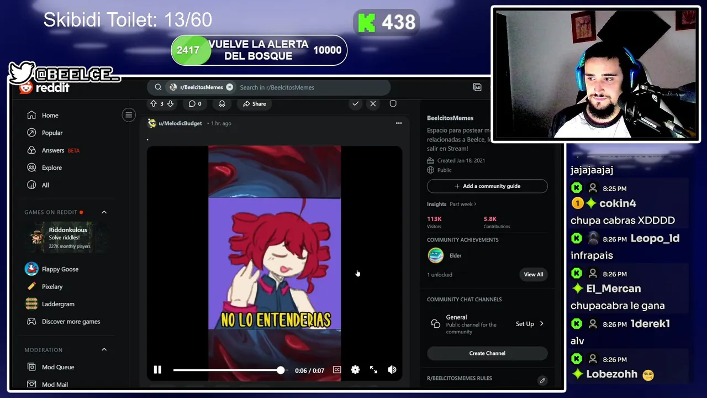Click the 5.8K Contributions stat
The image size is (707, 398).
(x=497, y=222)
